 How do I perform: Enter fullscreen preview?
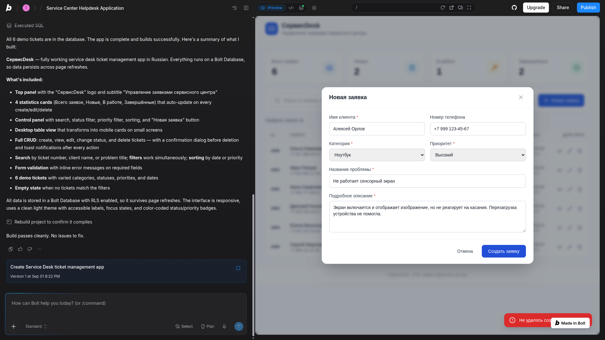[x=469, y=8]
